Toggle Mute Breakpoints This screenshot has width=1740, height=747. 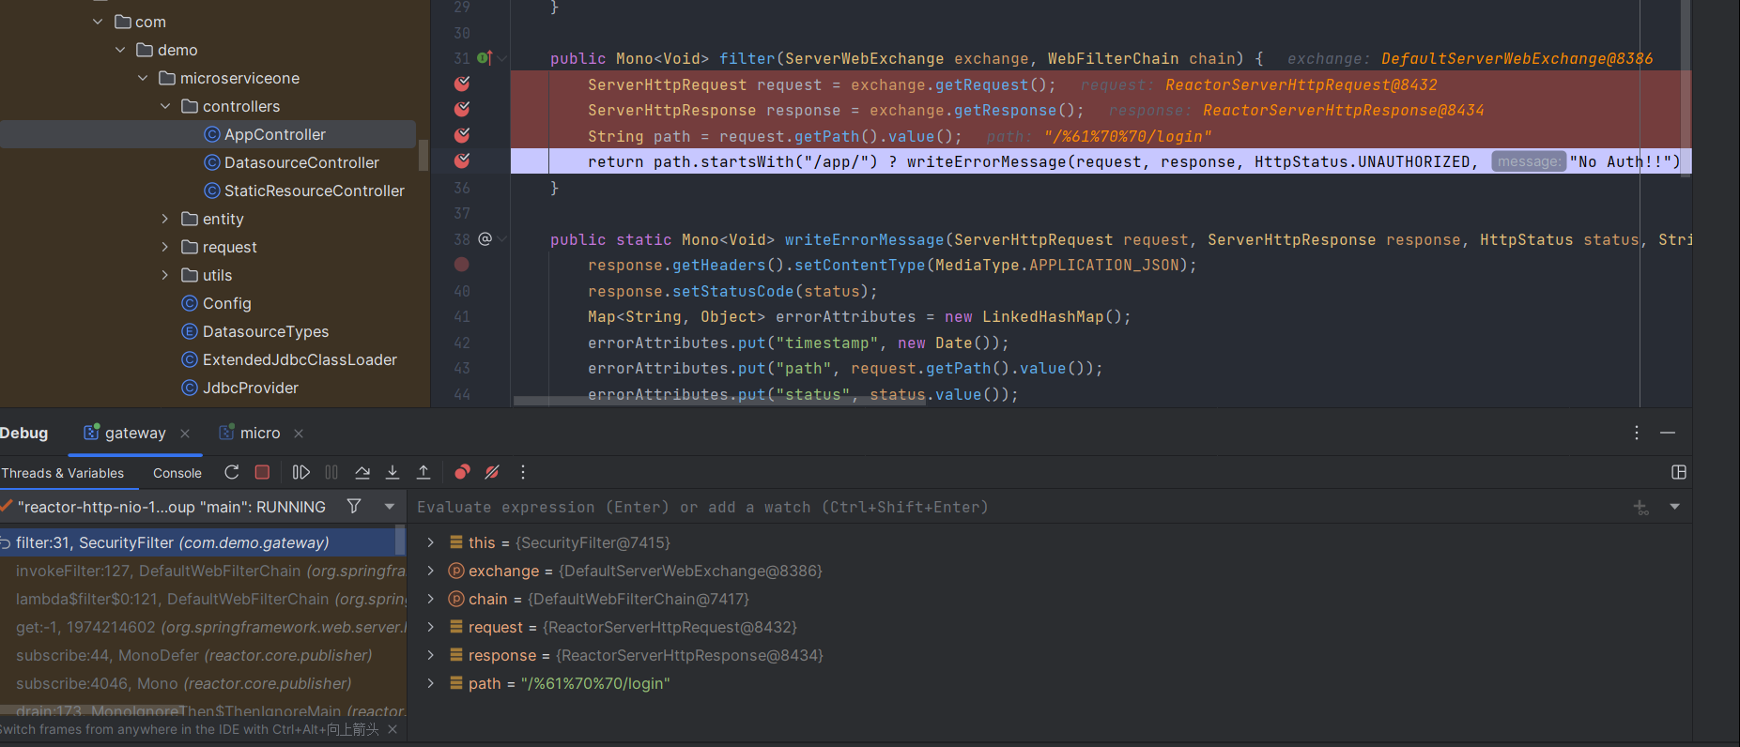tap(492, 472)
